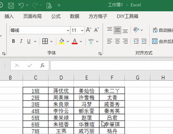173x134 pixels.
Task: Click the Undo arrow icon
Action: (21, 6)
